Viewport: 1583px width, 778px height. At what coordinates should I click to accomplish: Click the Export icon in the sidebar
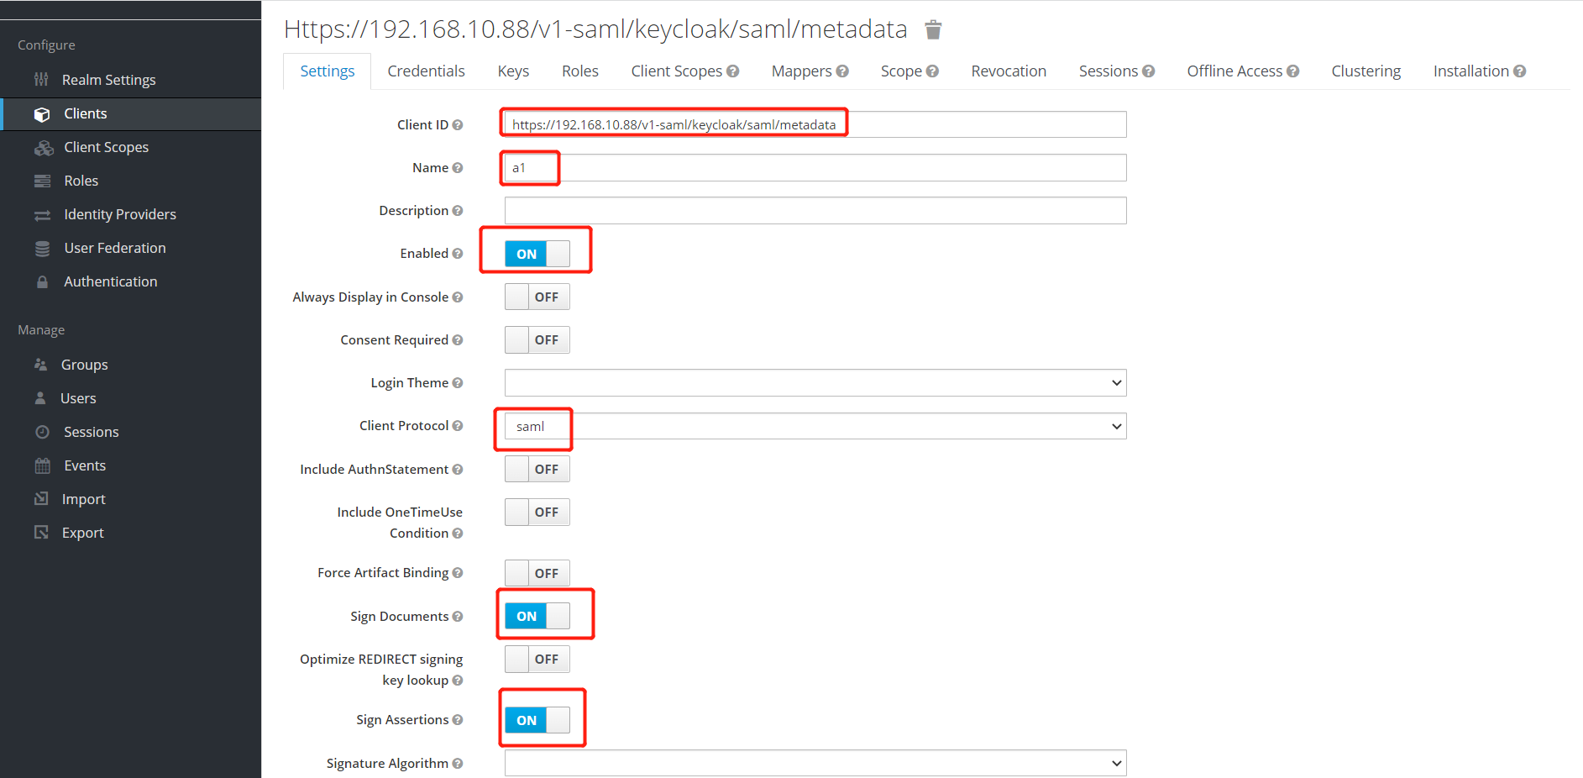point(41,532)
